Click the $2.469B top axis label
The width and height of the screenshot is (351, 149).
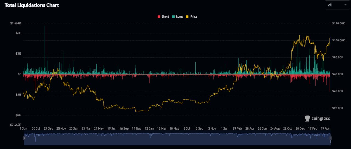[16, 24]
